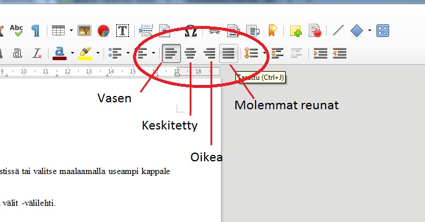Screen dimensions: 425x222
Task: Insert a hyperlink chain icon
Action: point(215,31)
